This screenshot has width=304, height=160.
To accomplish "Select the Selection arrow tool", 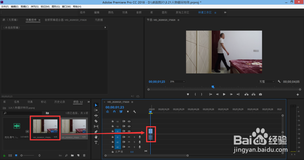I will 96,105.
